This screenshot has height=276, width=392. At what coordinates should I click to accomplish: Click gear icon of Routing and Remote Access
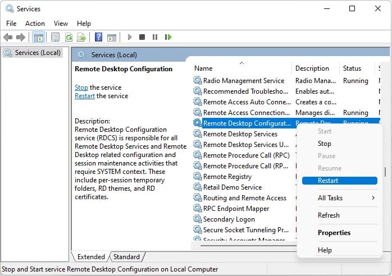coord(198,198)
